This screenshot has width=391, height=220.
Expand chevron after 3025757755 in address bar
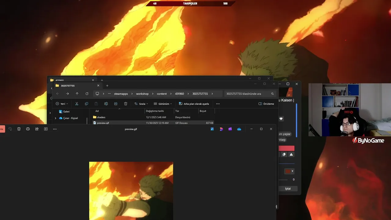pyautogui.click(x=212, y=94)
